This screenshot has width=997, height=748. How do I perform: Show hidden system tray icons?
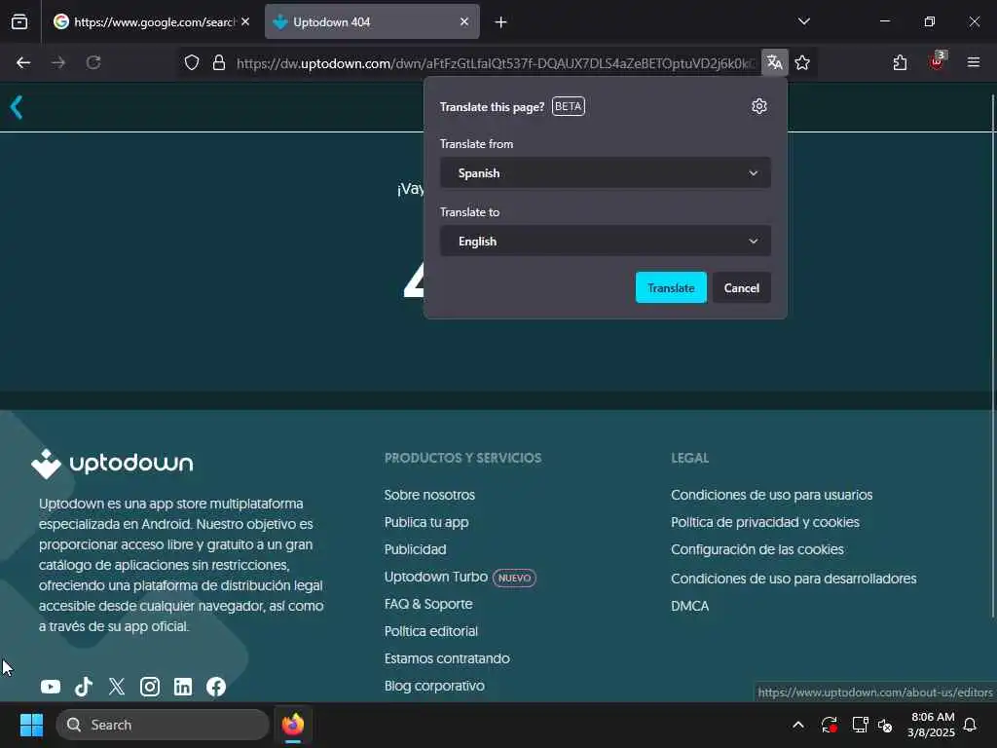(798, 725)
